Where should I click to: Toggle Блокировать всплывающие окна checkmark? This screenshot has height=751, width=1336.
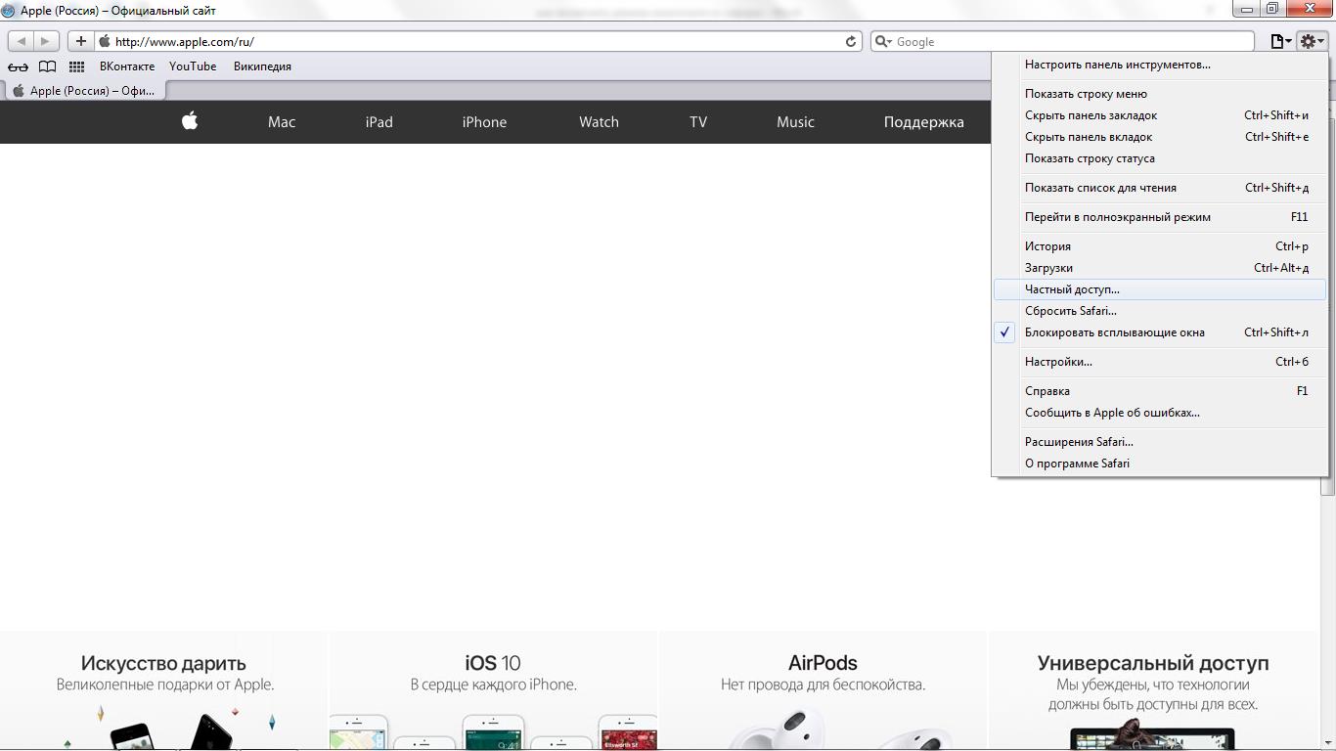[x=1005, y=332]
